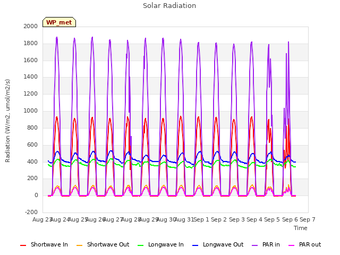This screenshot has width=340, height=255.
Task: Click the 1800 y-axis tick label
Action: pyautogui.click(x=31, y=44)
